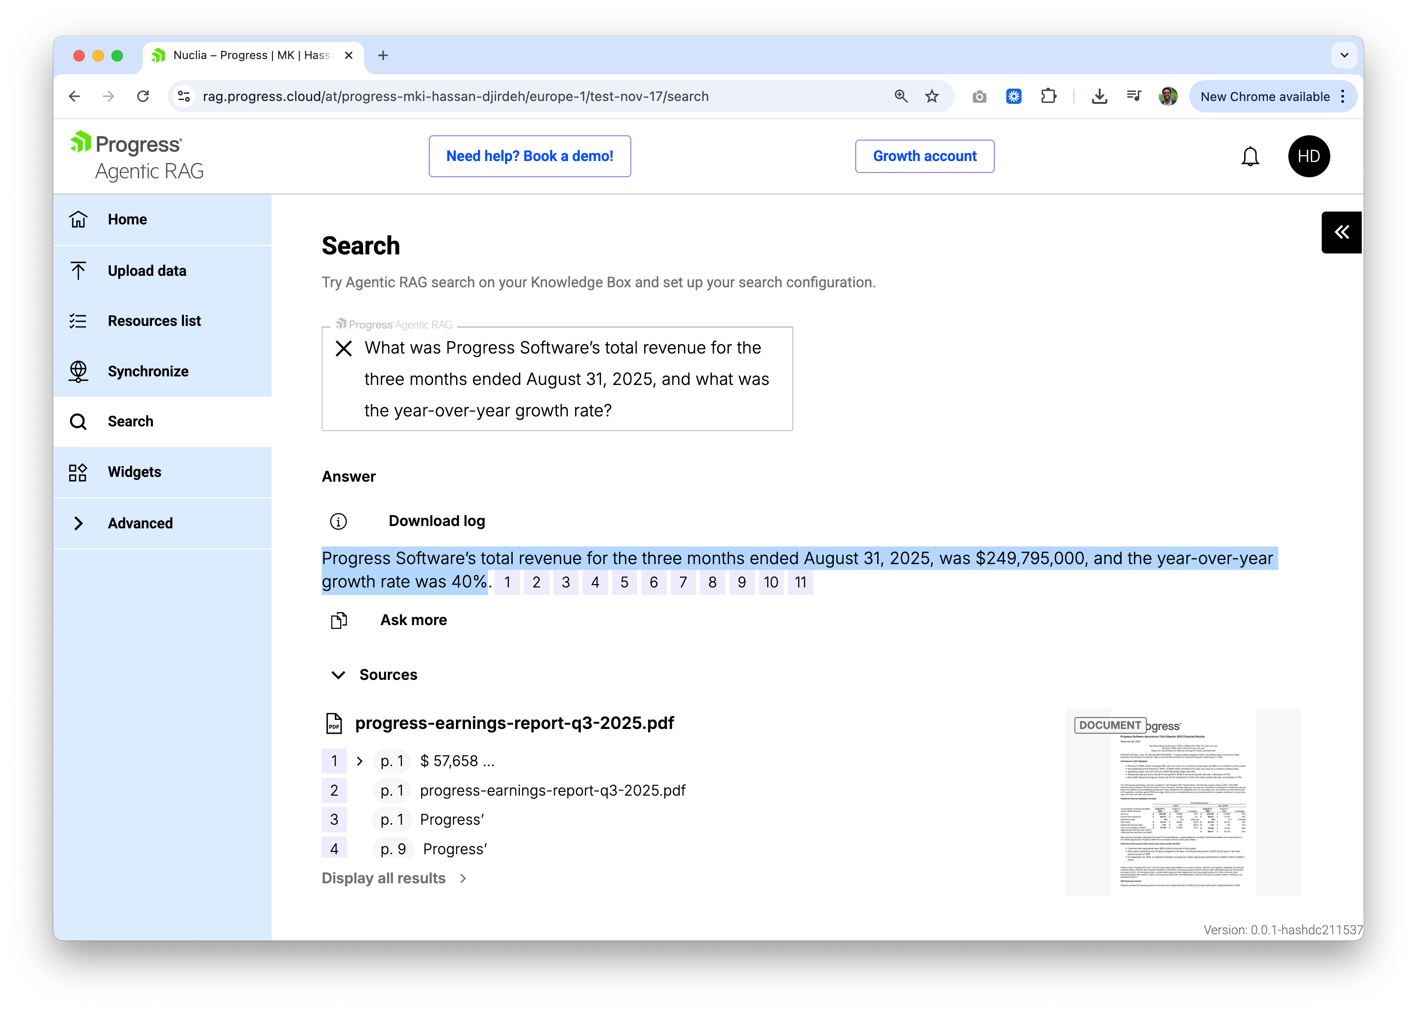The image size is (1417, 1011).
Task: Select the Home icon in the sidebar
Action: (79, 219)
